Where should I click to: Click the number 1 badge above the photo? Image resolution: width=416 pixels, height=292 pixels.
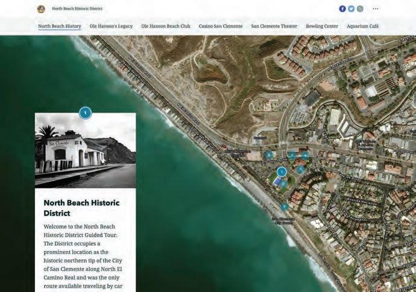[86, 113]
